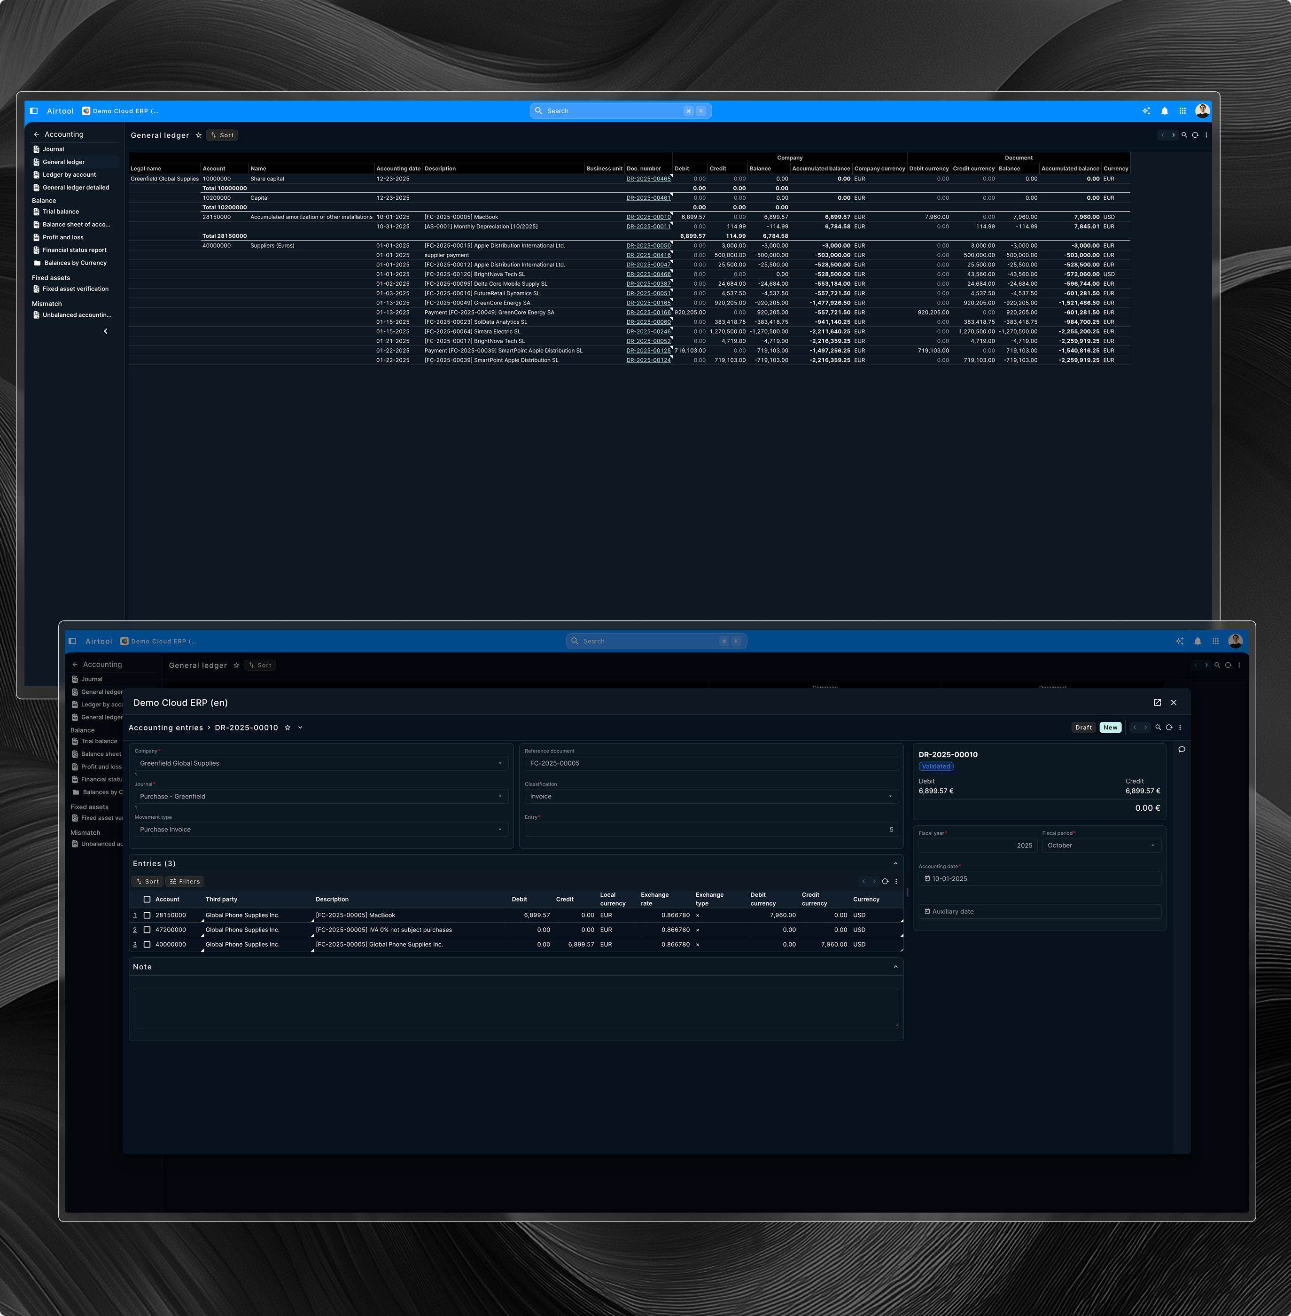Check the box for account 28150000 row
The image size is (1291, 1316).
[147, 915]
